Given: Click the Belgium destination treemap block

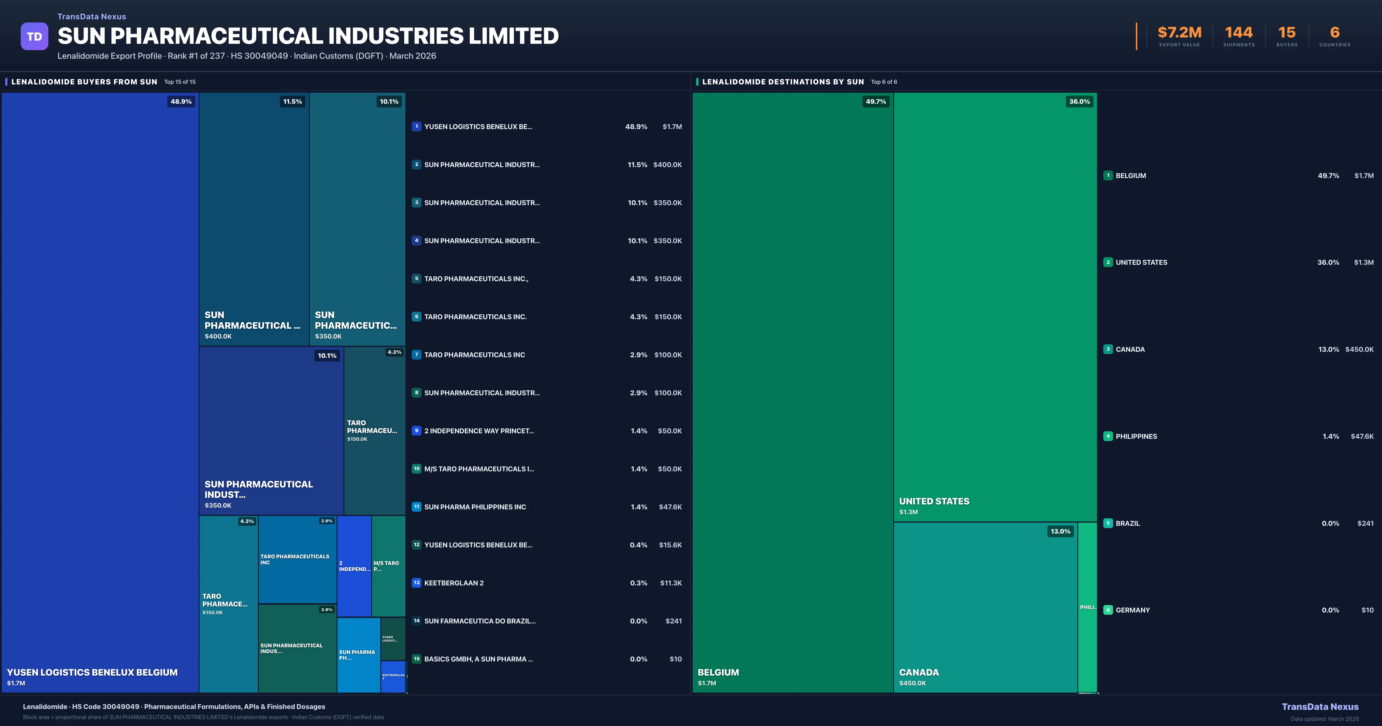Looking at the screenshot, I should (x=792, y=392).
